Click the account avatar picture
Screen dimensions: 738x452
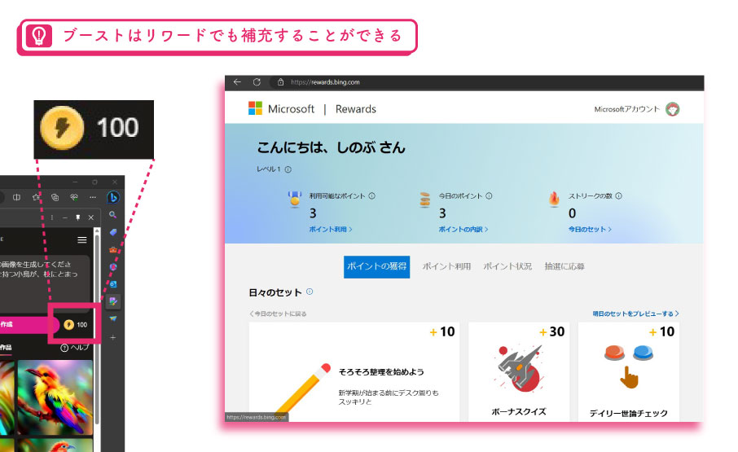tap(673, 109)
